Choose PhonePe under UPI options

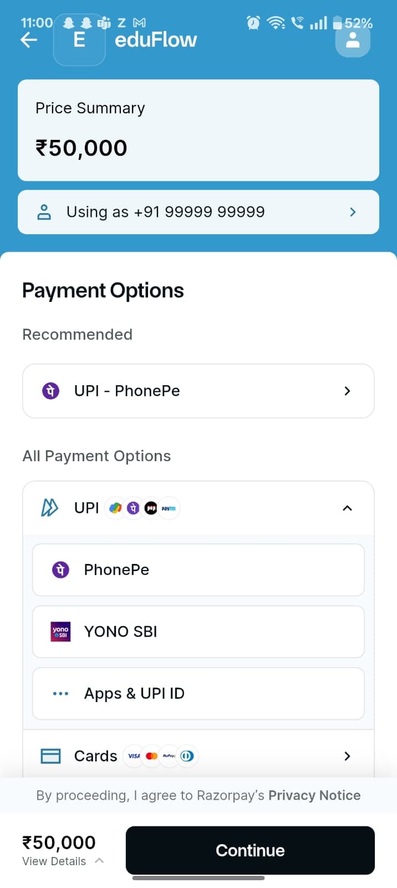(198, 570)
